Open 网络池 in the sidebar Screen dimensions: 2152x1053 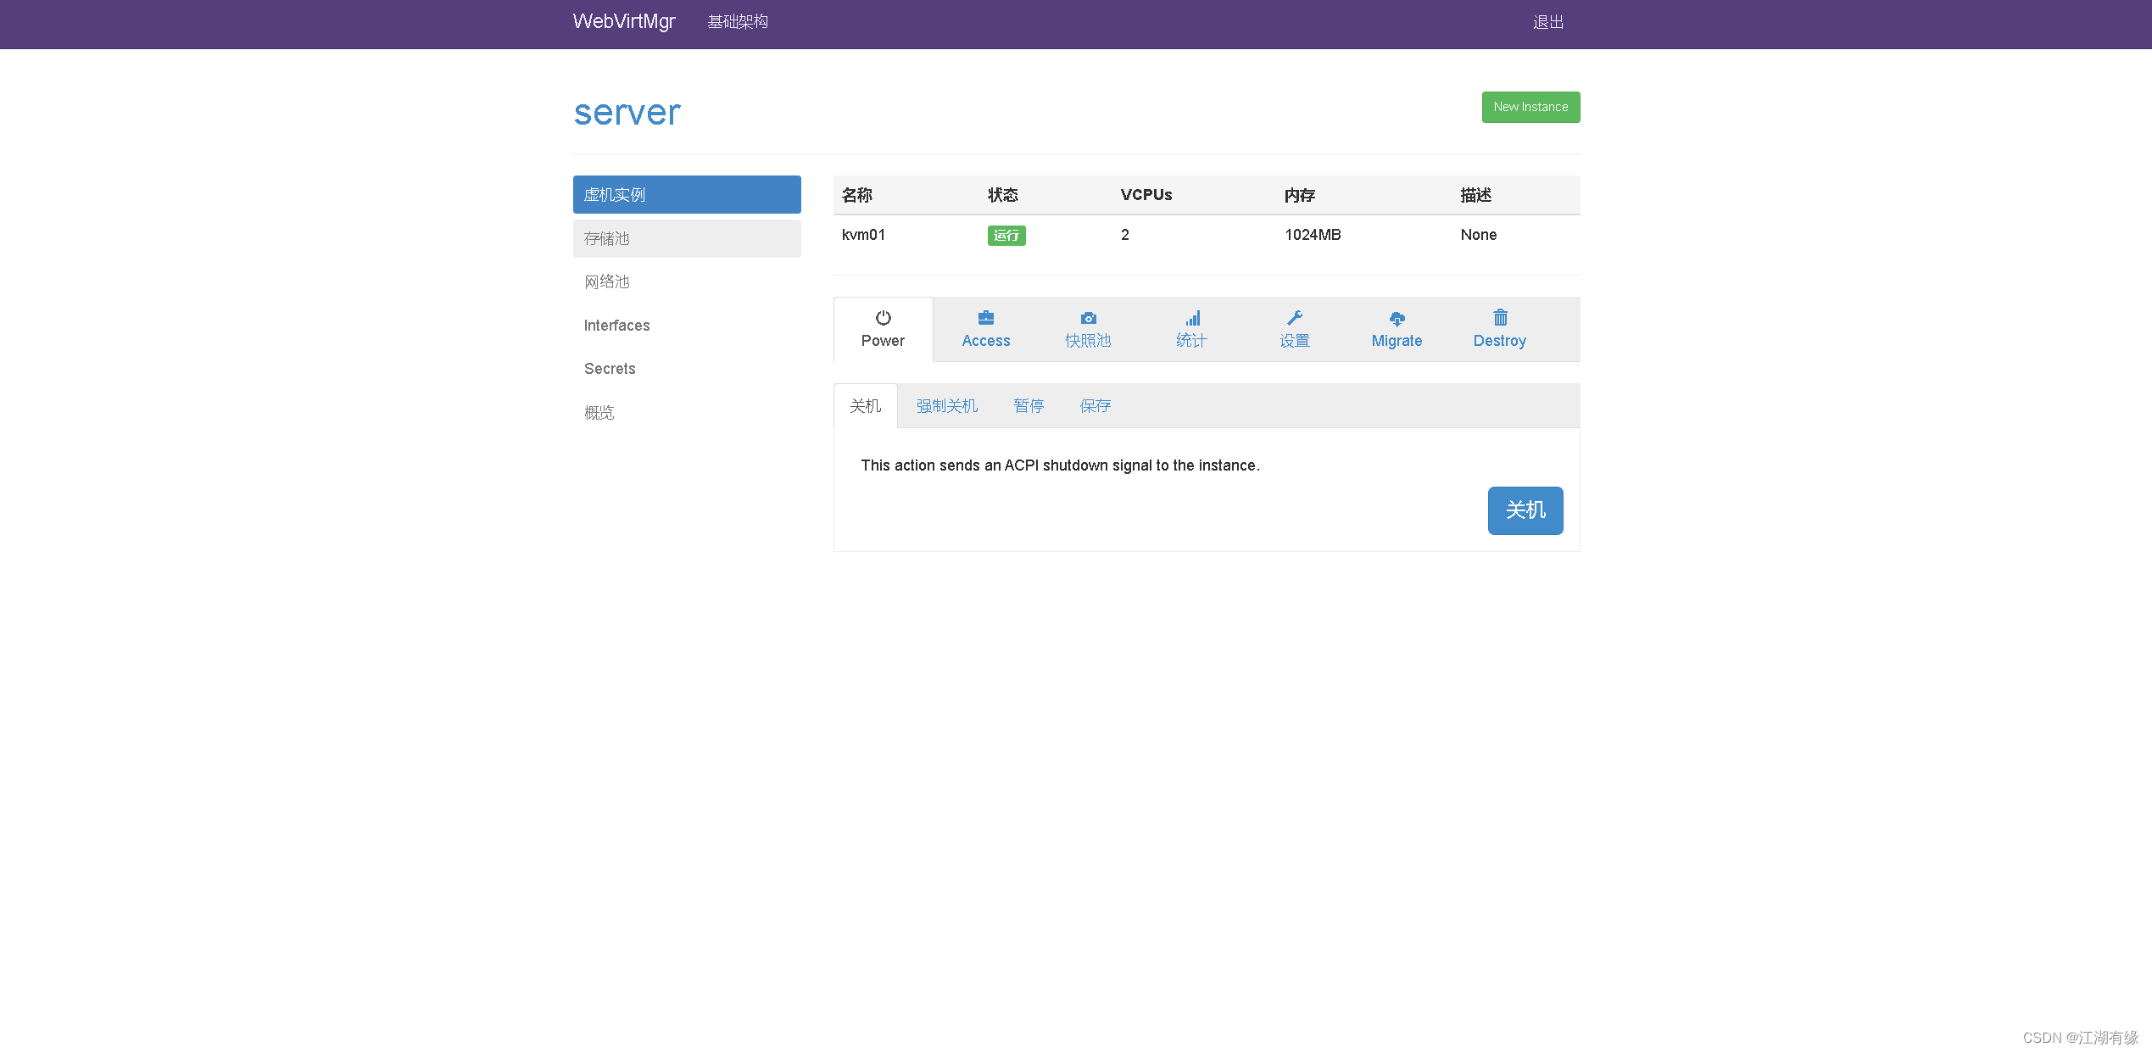pos(606,281)
